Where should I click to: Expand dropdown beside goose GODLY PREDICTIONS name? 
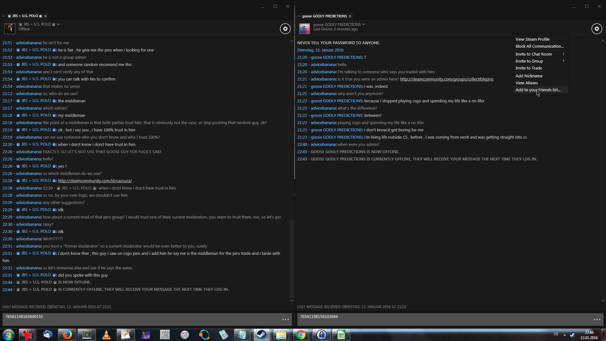[364, 24]
